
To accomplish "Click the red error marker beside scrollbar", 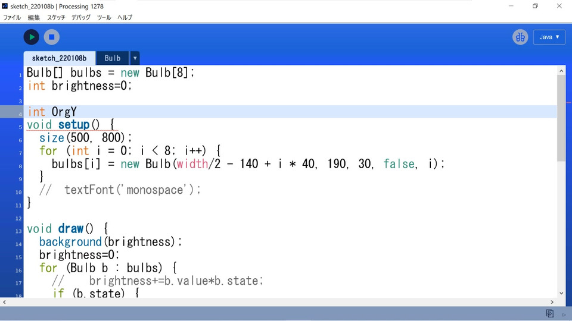I will [568, 103].
